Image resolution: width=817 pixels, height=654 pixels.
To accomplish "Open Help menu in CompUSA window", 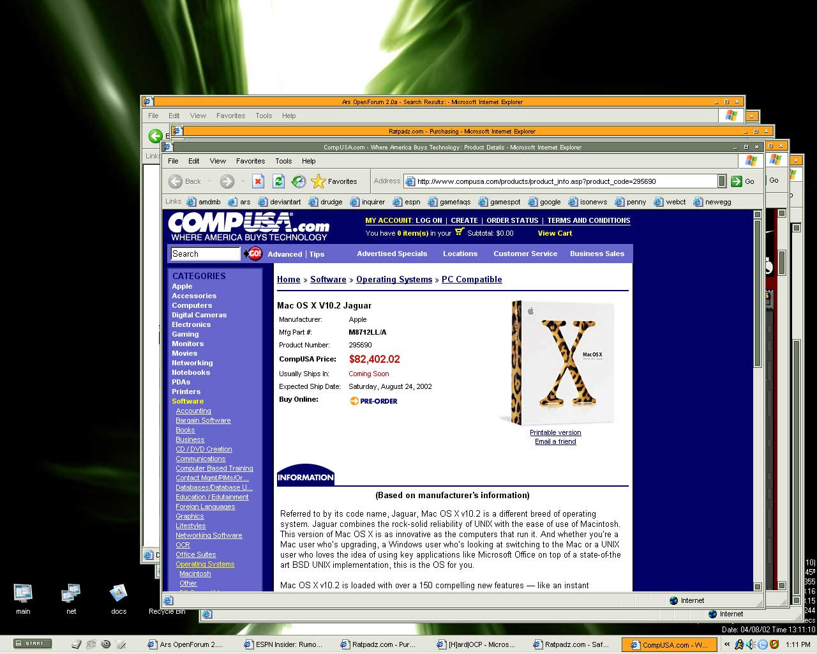I will coord(309,161).
